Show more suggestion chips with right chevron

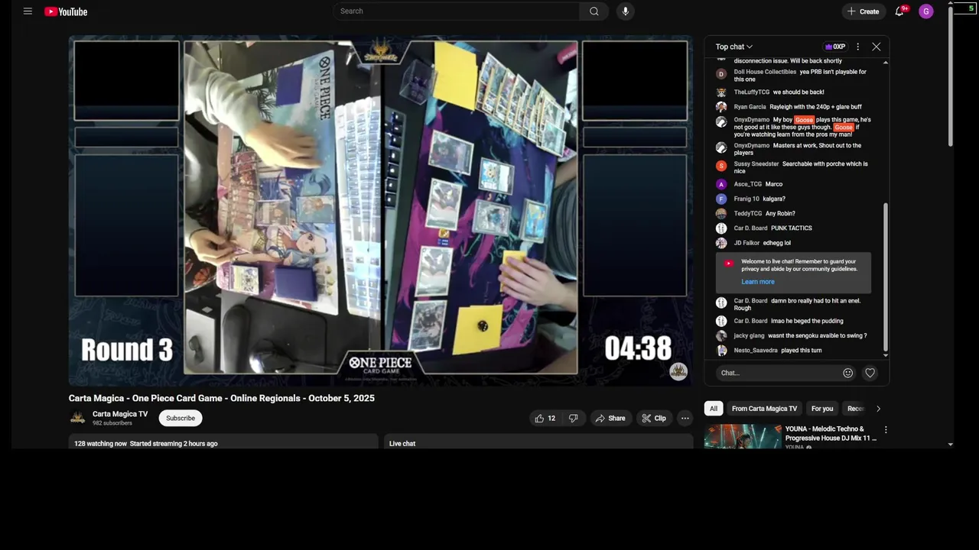(878, 409)
